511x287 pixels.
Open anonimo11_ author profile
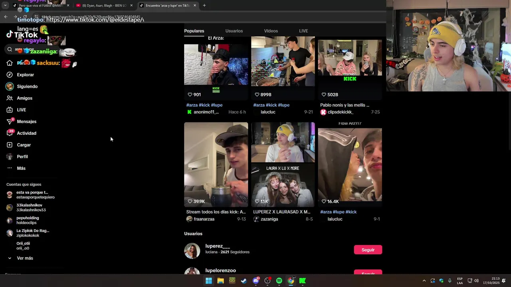pos(206,112)
